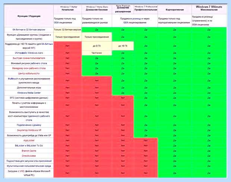Click 'Multitouch' link in handwriting recognition row
The height and width of the screenshot is (182, 231).
point(13,78)
